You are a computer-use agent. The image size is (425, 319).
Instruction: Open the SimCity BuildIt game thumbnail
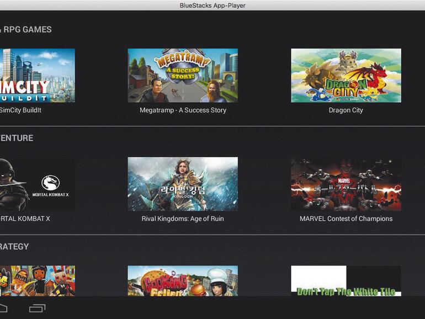[38, 76]
